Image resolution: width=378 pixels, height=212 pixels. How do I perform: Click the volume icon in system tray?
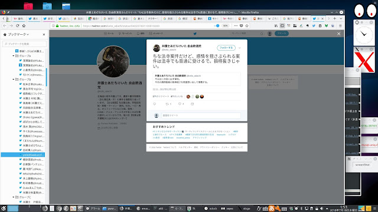(321, 208)
